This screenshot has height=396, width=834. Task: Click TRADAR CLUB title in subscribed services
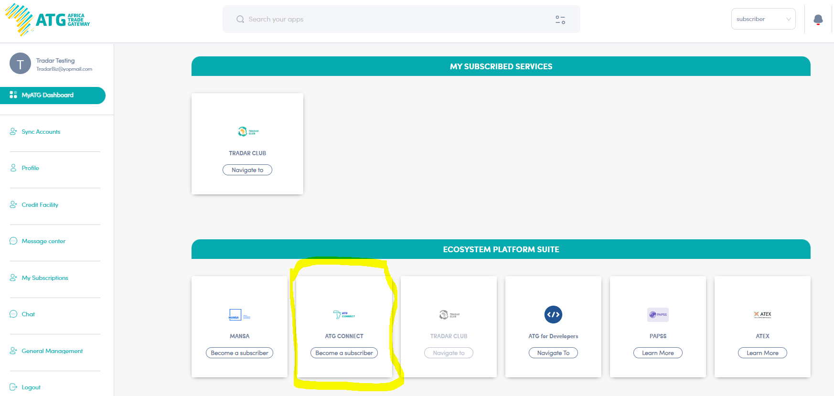(x=247, y=153)
